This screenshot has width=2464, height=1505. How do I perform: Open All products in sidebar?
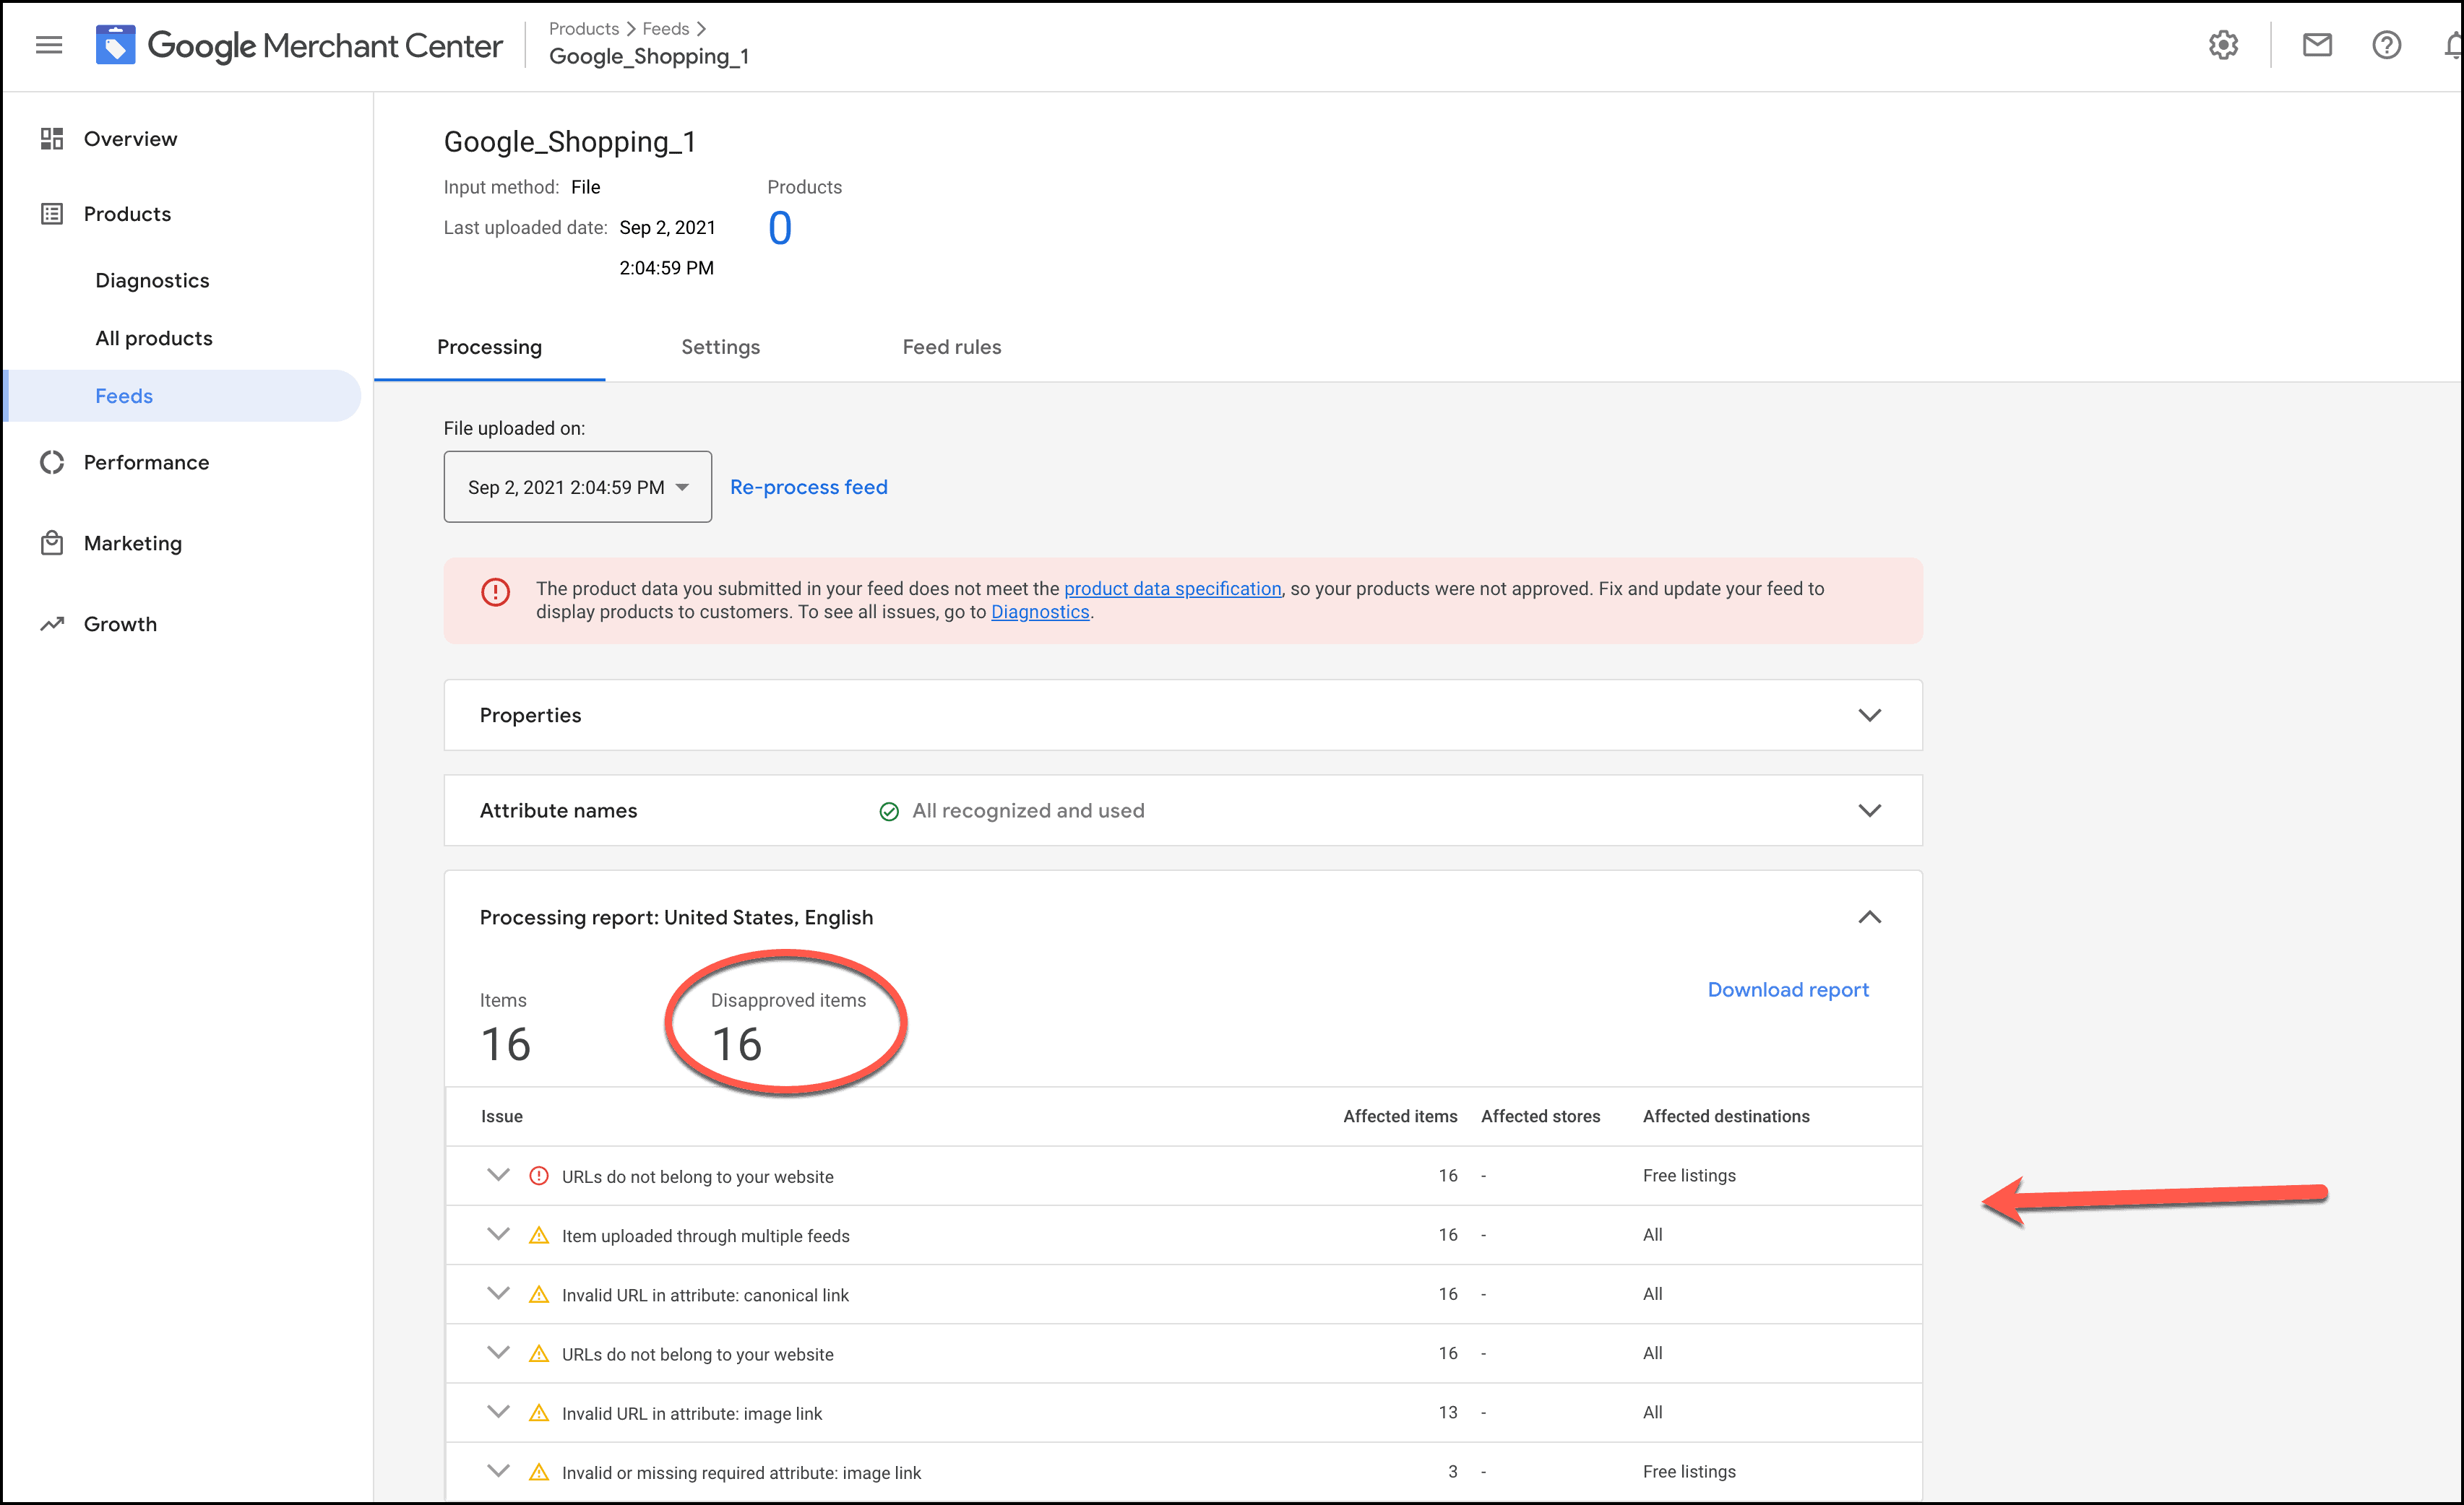154,338
